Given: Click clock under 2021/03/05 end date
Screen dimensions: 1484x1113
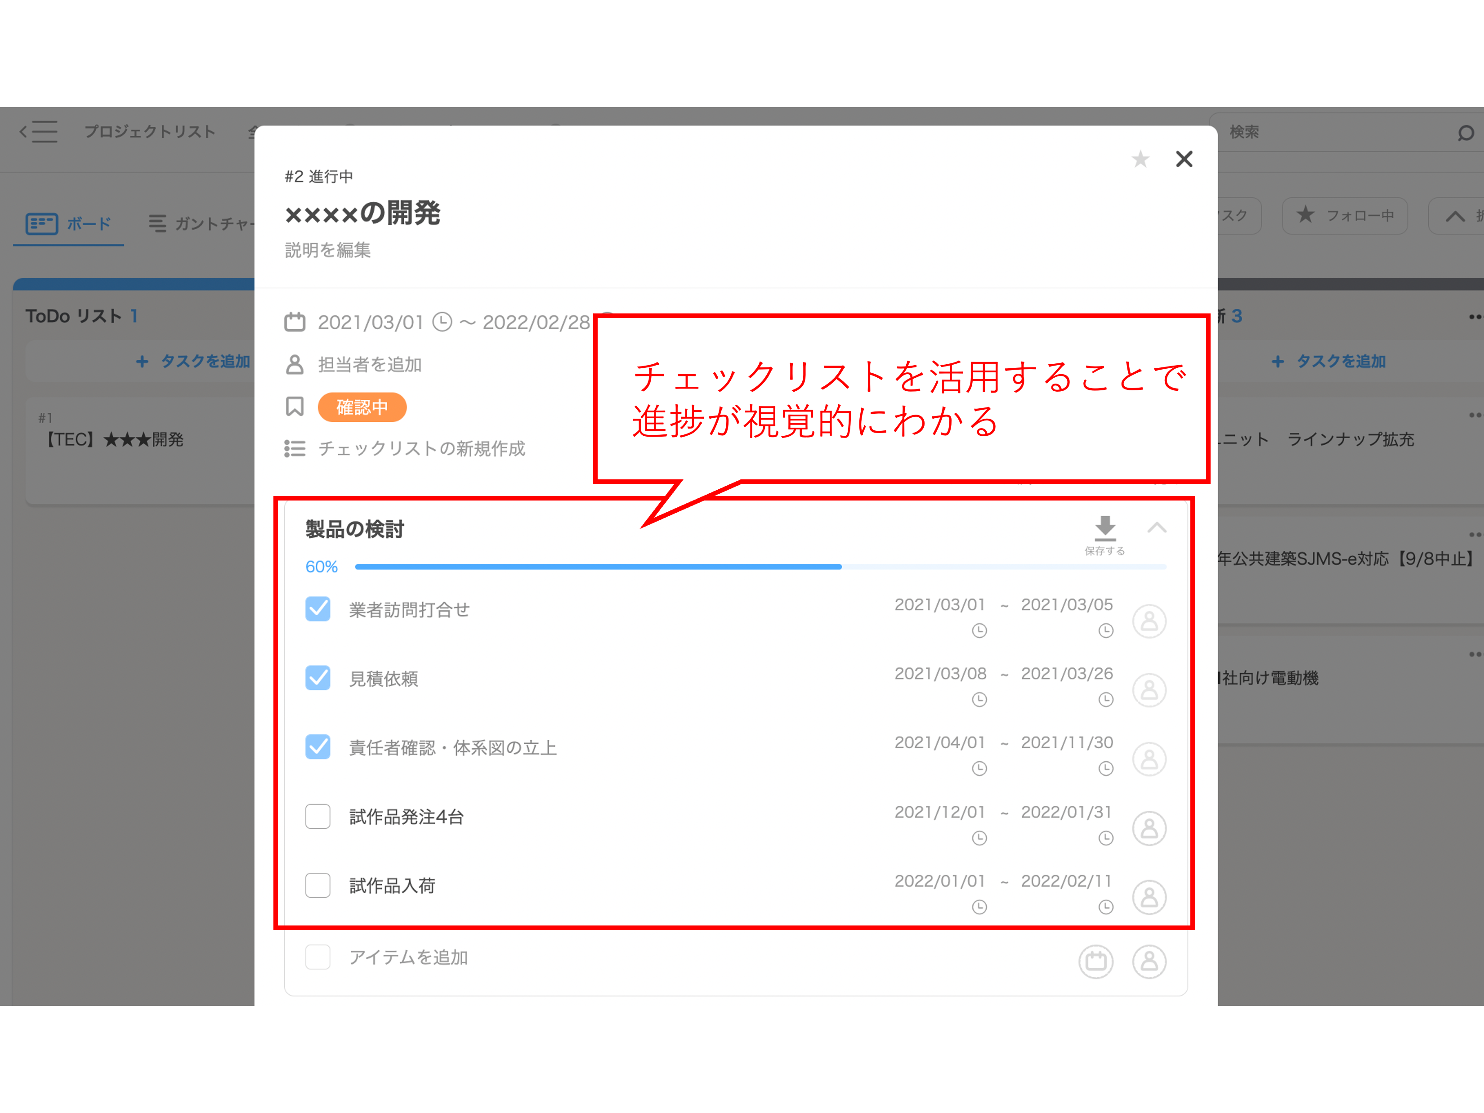Looking at the screenshot, I should click(x=1106, y=630).
